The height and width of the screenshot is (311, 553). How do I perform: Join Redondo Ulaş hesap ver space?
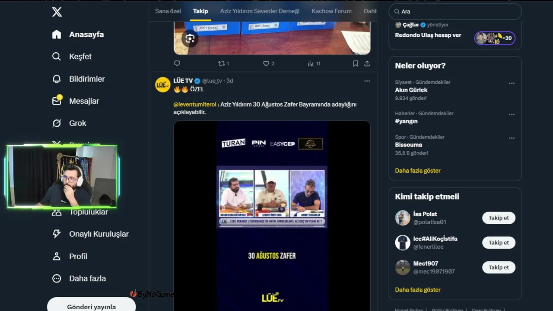click(428, 35)
